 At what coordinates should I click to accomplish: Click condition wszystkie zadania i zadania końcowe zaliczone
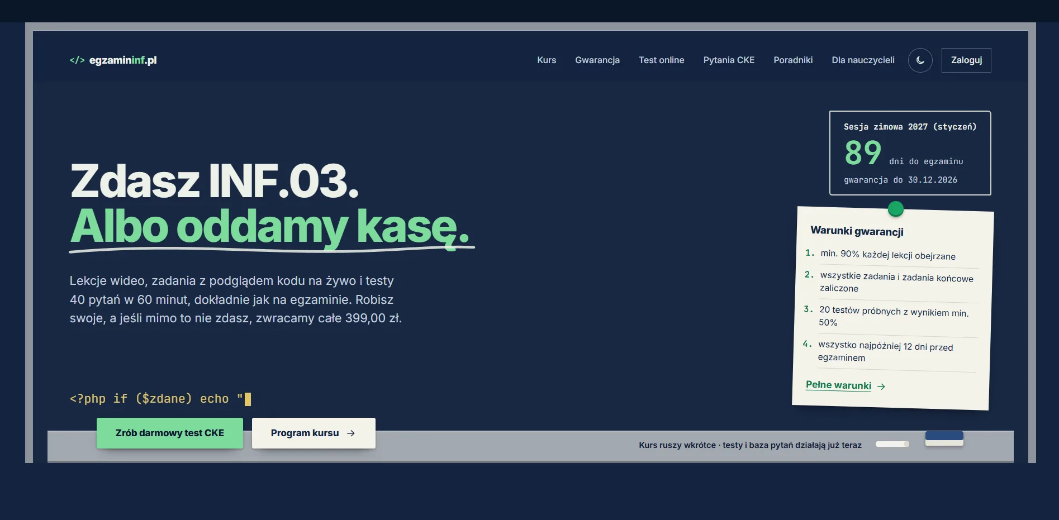(x=896, y=282)
